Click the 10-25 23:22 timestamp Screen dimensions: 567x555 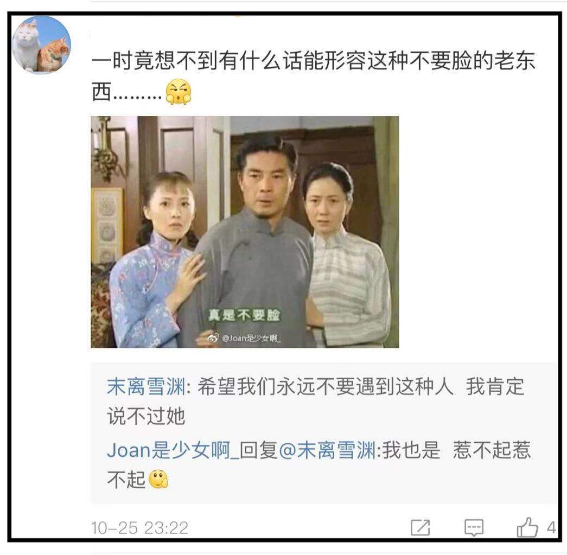(139, 528)
